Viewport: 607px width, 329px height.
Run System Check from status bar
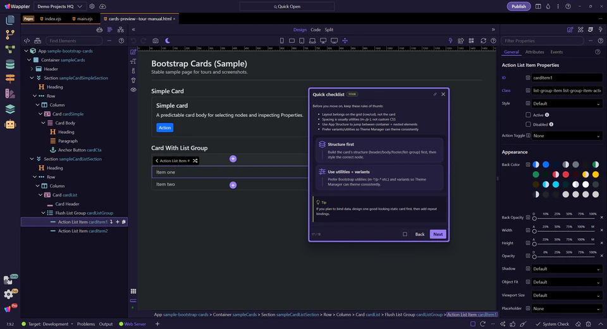(553, 324)
